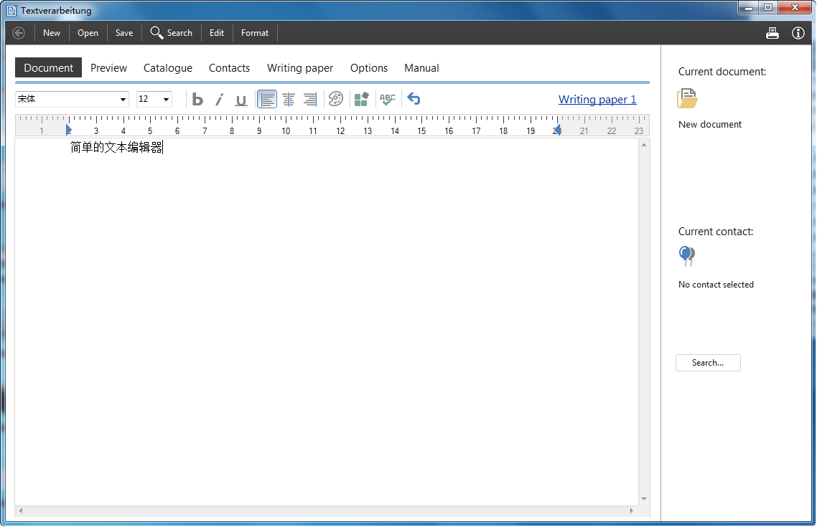
Task: Expand the font size dropdown
Action: (x=167, y=99)
